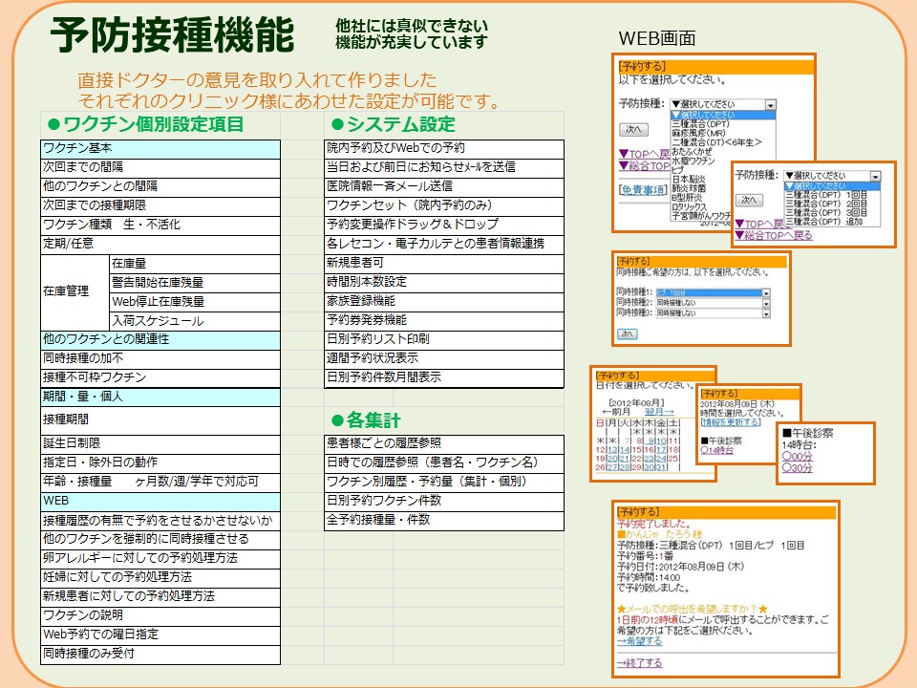The height and width of the screenshot is (688, 917).
Task: Select the 30分 appointment time
Action: point(798,468)
